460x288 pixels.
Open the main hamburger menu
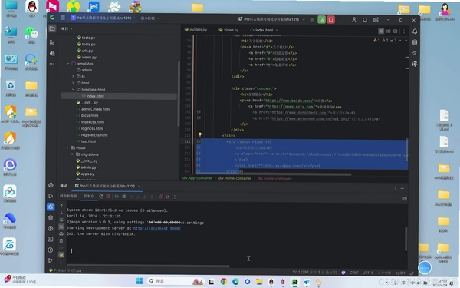point(63,18)
